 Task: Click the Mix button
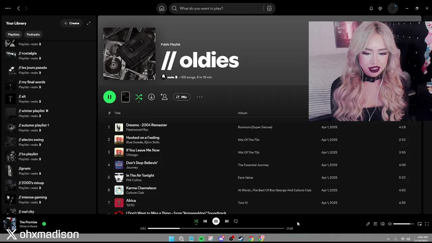pyautogui.click(x=182, y=97)
